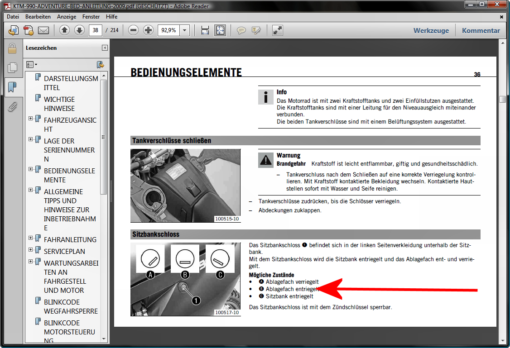510x348 pixels.
Task: Toggle the fit full page view
Action: 220,31
